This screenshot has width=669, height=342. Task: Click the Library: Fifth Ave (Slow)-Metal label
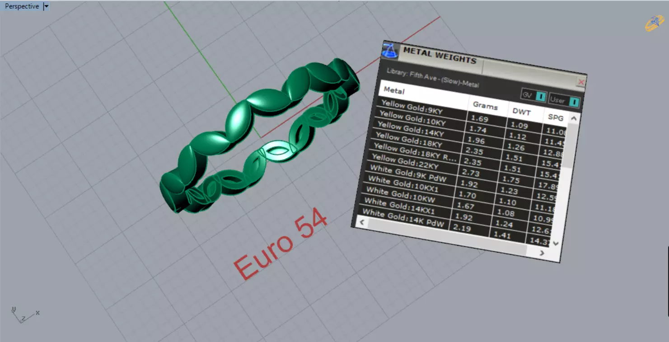click(433, 79)
